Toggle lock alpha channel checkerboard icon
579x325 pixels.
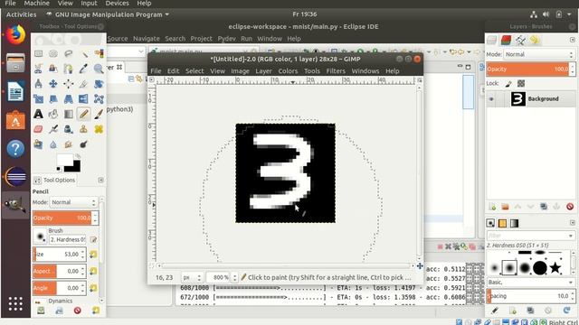coord(521,84)
